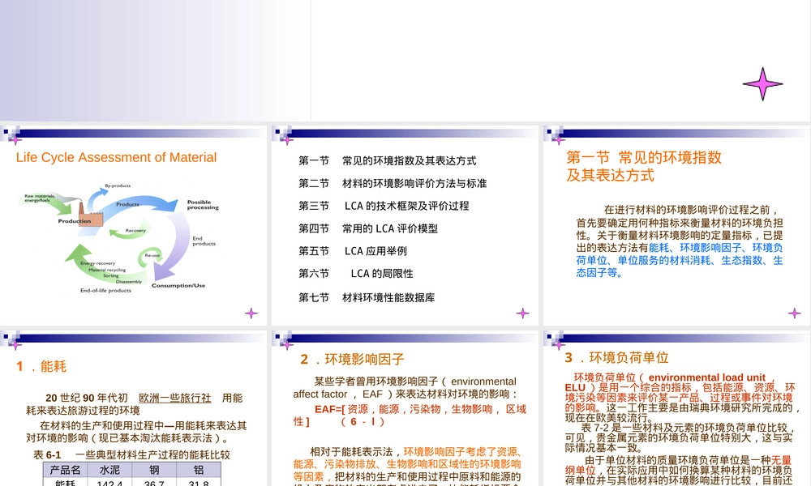Screen dimensions: 811x486
Task: Select the Life Cycle Assessment of Material slide
Action: click(134, 226)
